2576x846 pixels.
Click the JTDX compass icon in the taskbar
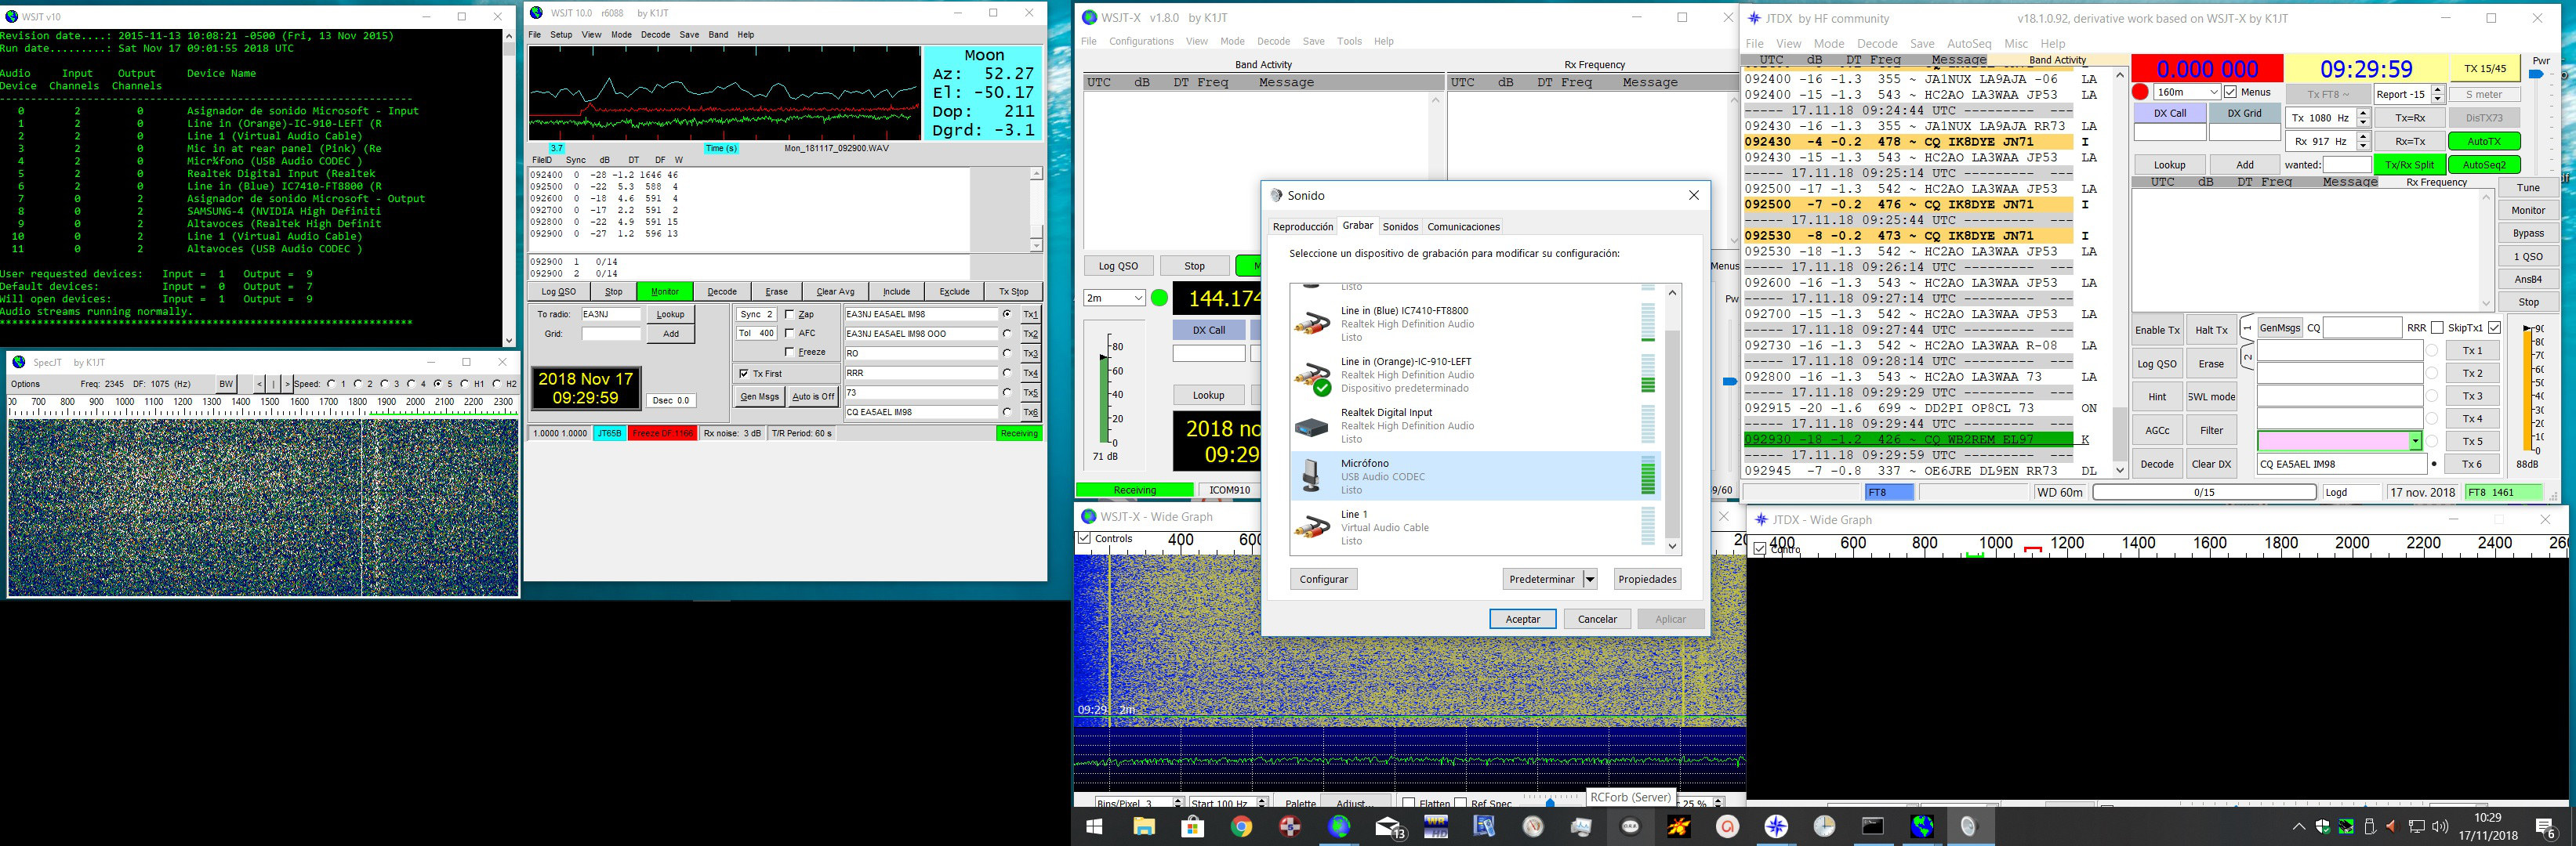(x=1776, y=827)
